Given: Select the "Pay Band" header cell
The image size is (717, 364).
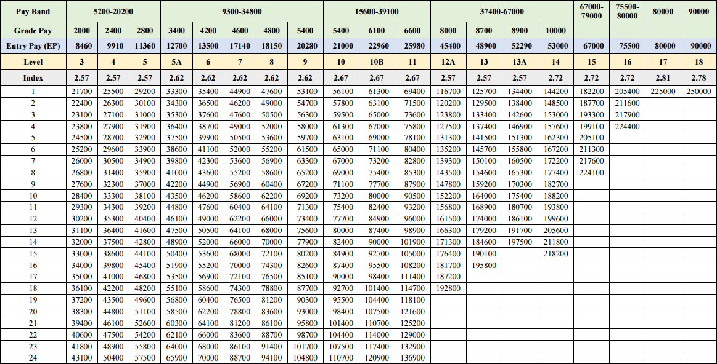Looking at the screenshot, I should click(x=33, y=12).
